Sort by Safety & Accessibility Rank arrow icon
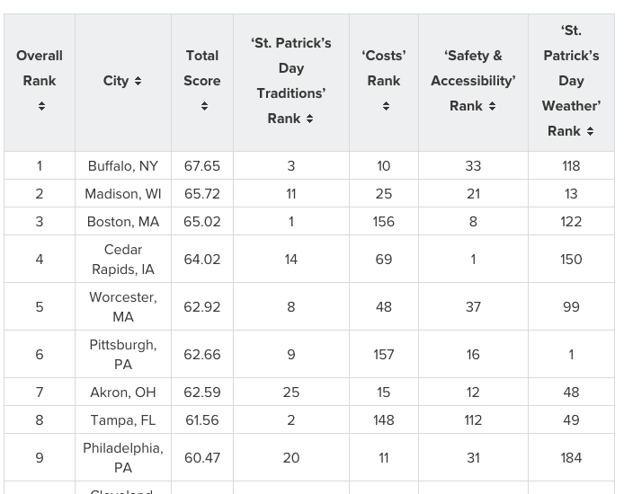 [x=491, y=106]
